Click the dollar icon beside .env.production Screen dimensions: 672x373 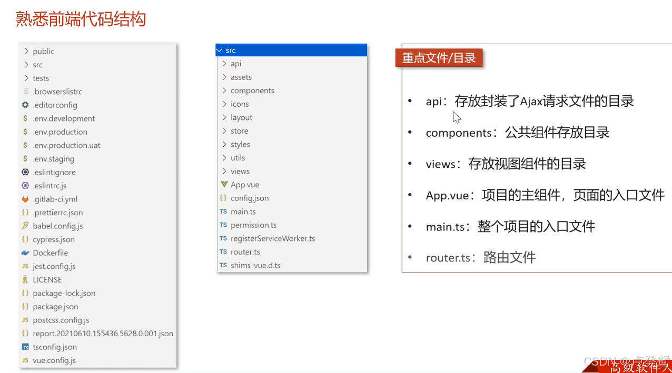coord(25,132)
